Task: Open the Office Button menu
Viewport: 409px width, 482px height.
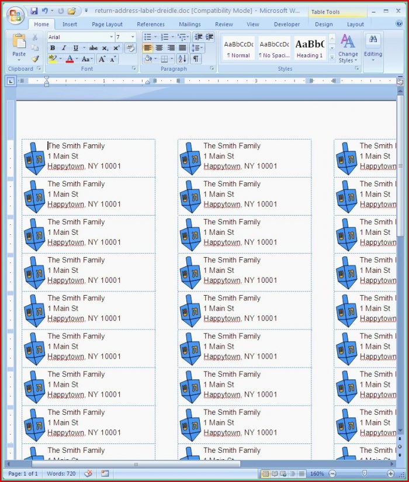Action: pos(15,15)
